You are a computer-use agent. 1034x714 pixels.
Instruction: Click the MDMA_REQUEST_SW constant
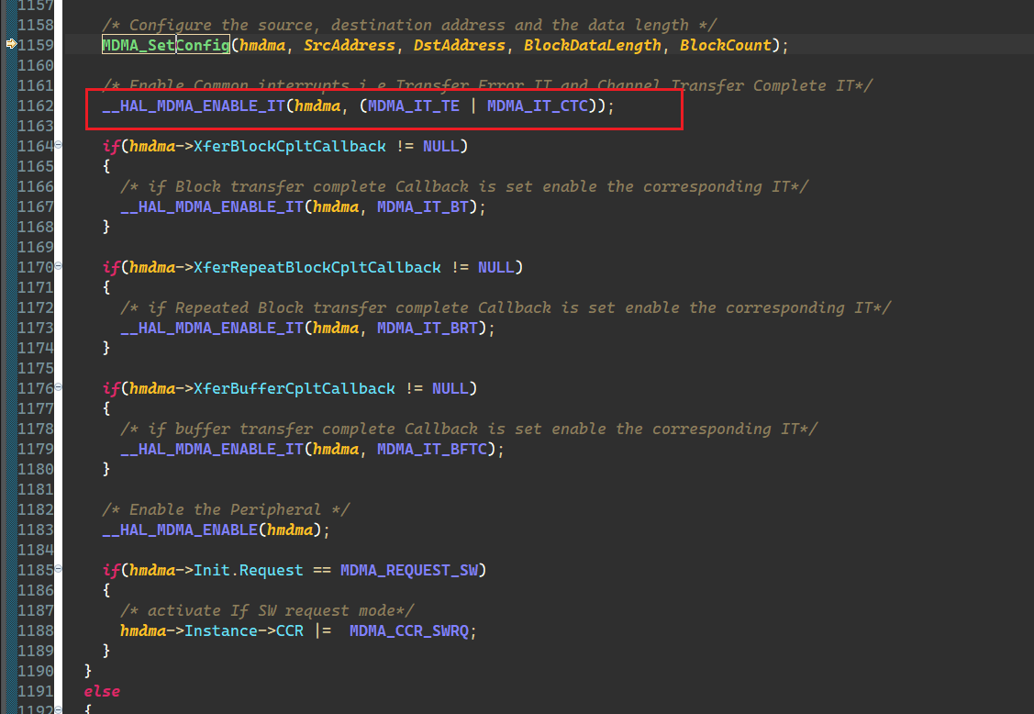[409, 570]
